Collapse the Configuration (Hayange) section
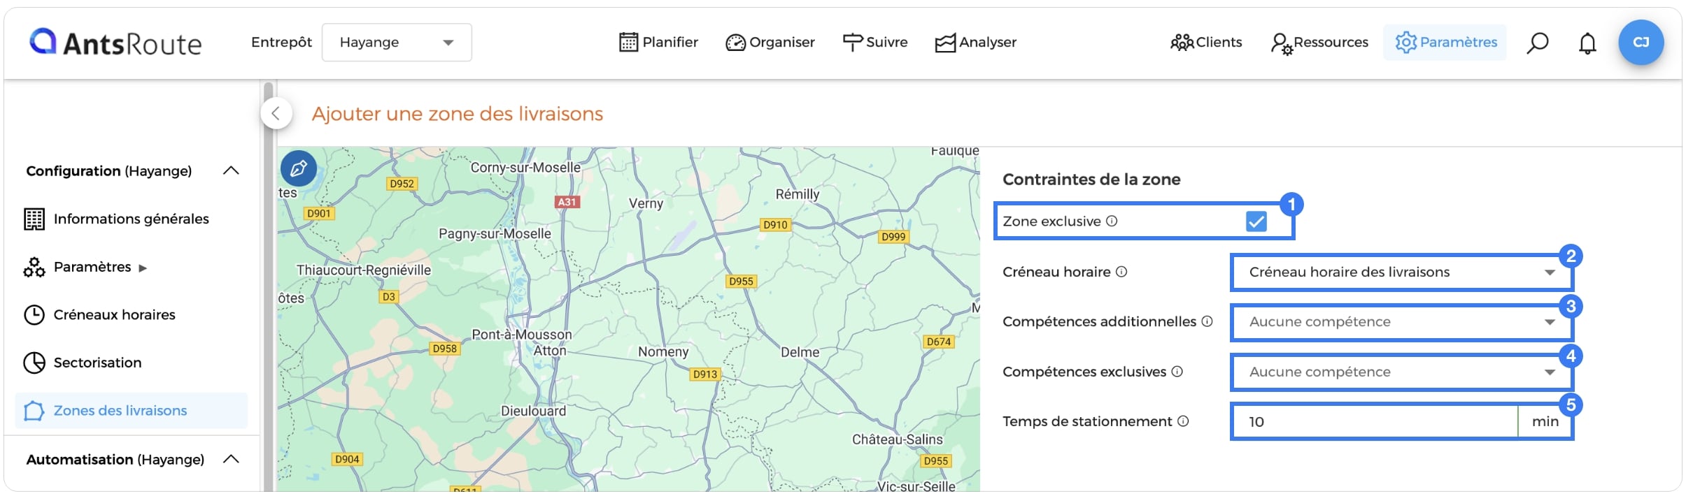The height and width of the screenshot is (496, 1686). (231, 170)
